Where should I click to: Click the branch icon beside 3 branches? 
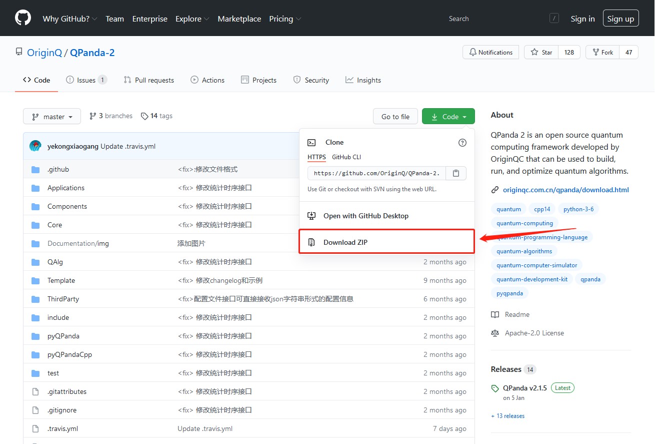93,116
